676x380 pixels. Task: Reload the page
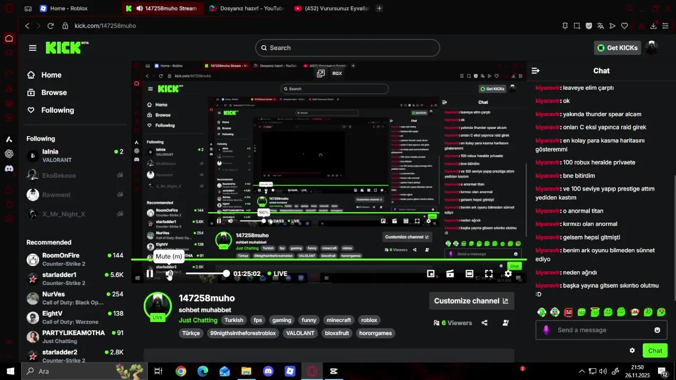tap(51, 25)
